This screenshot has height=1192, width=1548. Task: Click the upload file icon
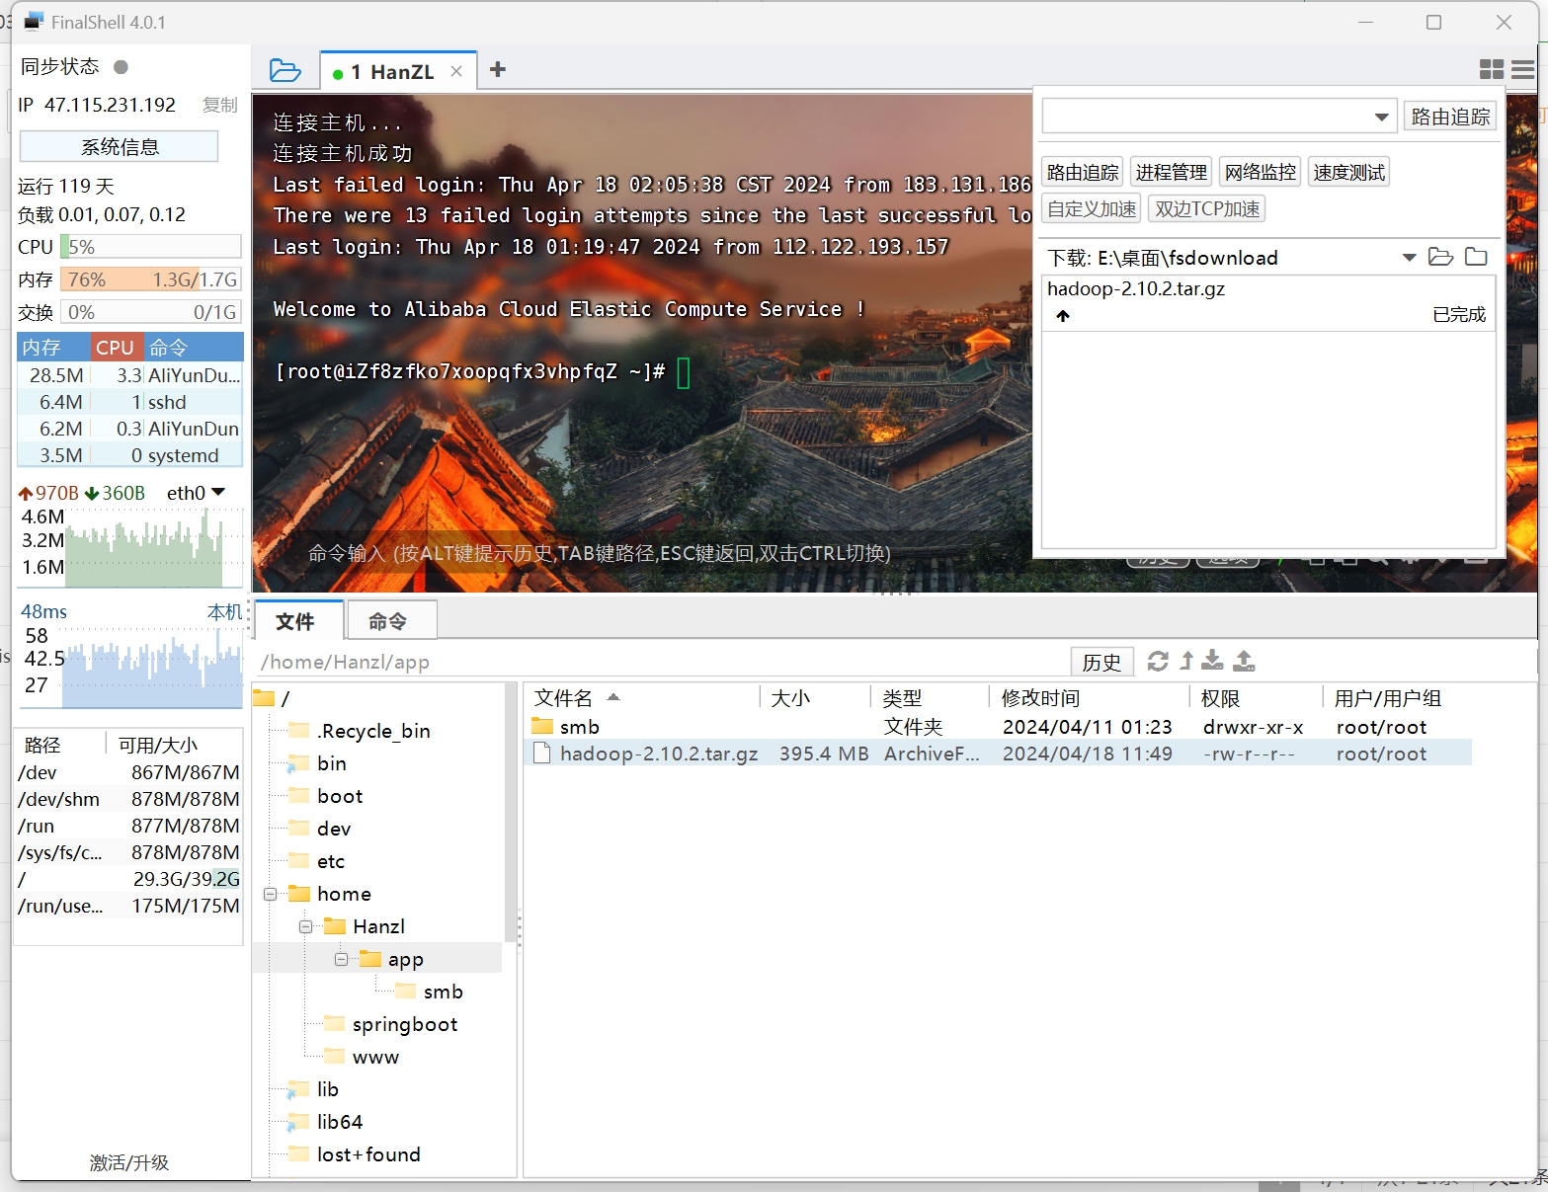1245,661
